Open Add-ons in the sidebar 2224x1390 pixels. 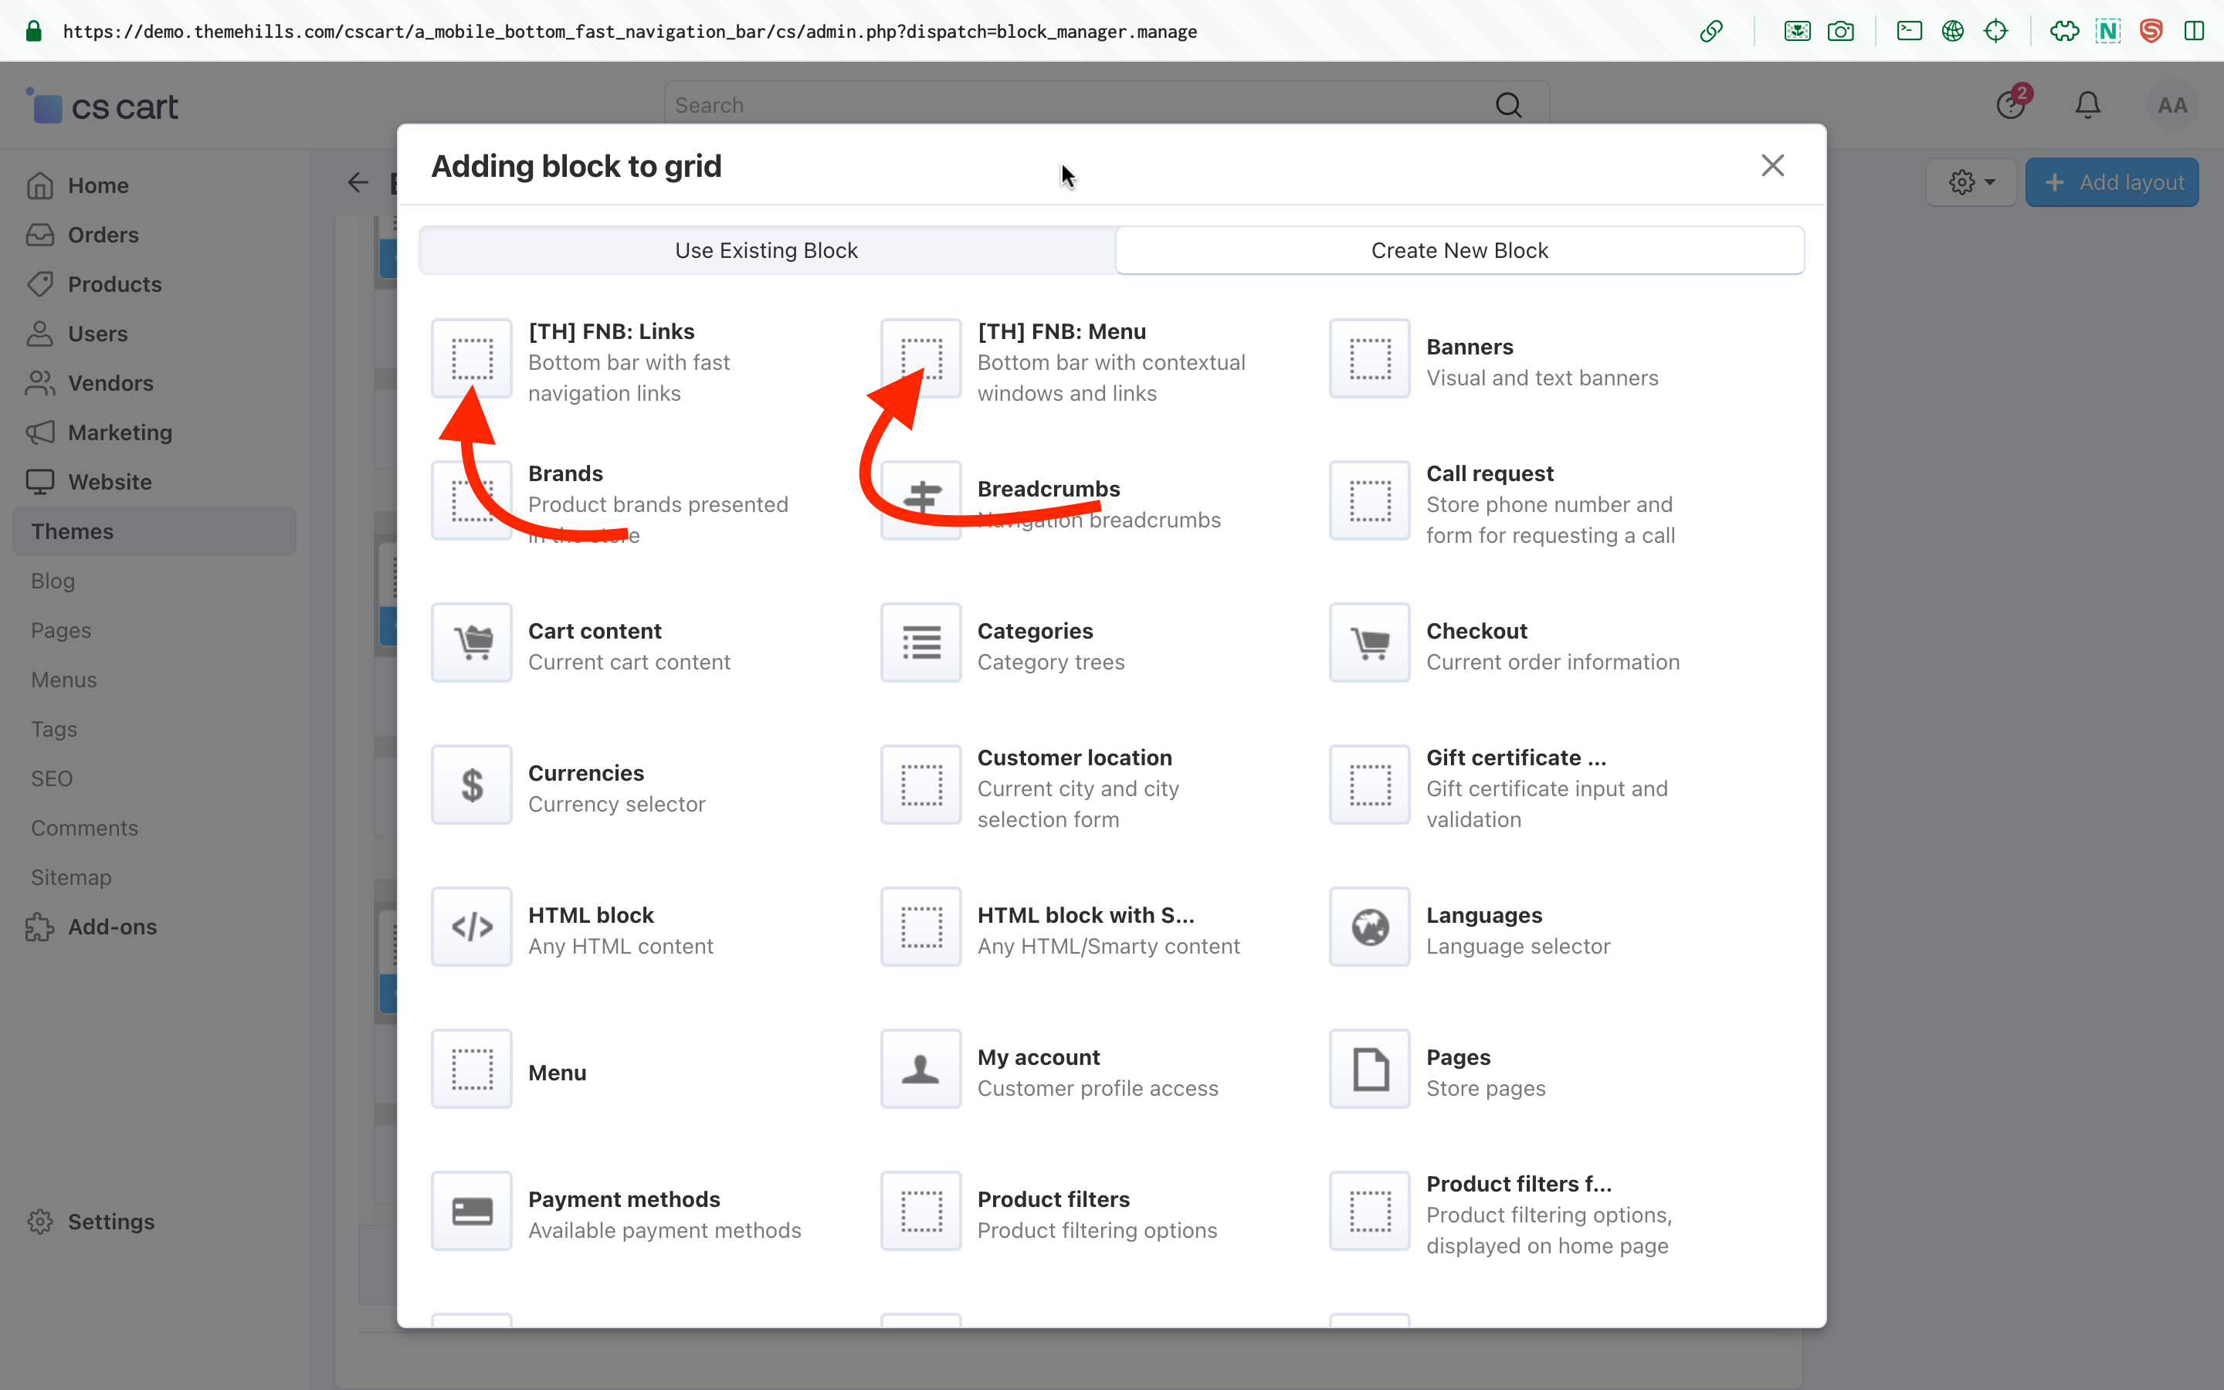(111, 927)
